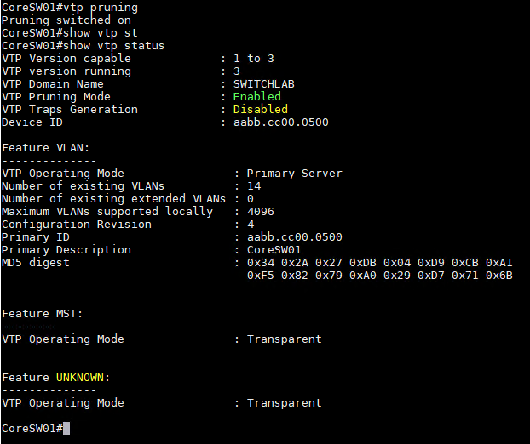Click the terminal cursor after the CoreSW01# prompt
Image resolution: width=530 pixels, height=444 pixels.
(x=66, y=429)
